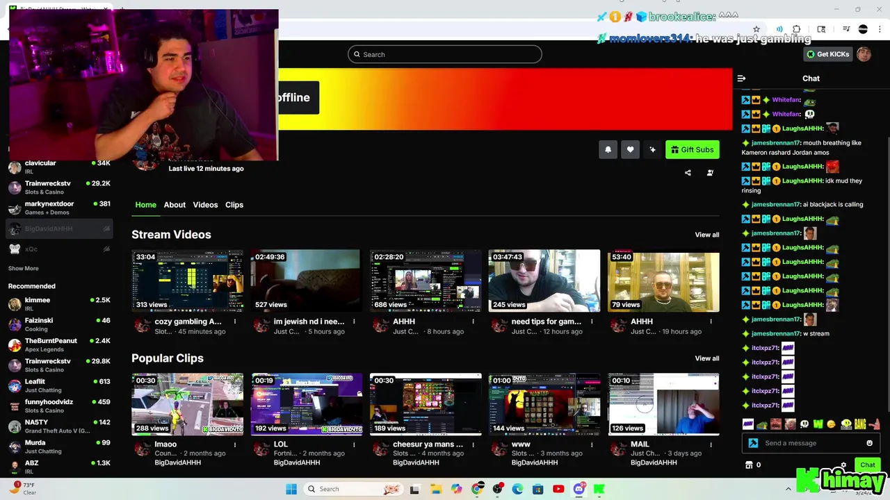Toggle the heart follow button
This screenshot has height=500, width=890.
pyautogui.click(x=630, y=149)
